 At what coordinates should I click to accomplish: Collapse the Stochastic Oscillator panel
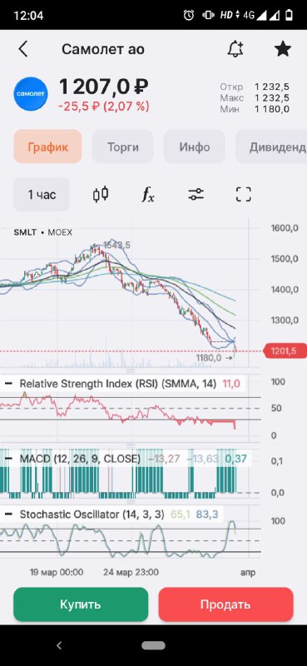coord(8,514)
